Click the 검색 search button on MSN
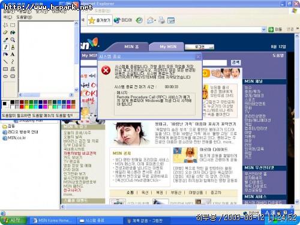 click(236, 62)
